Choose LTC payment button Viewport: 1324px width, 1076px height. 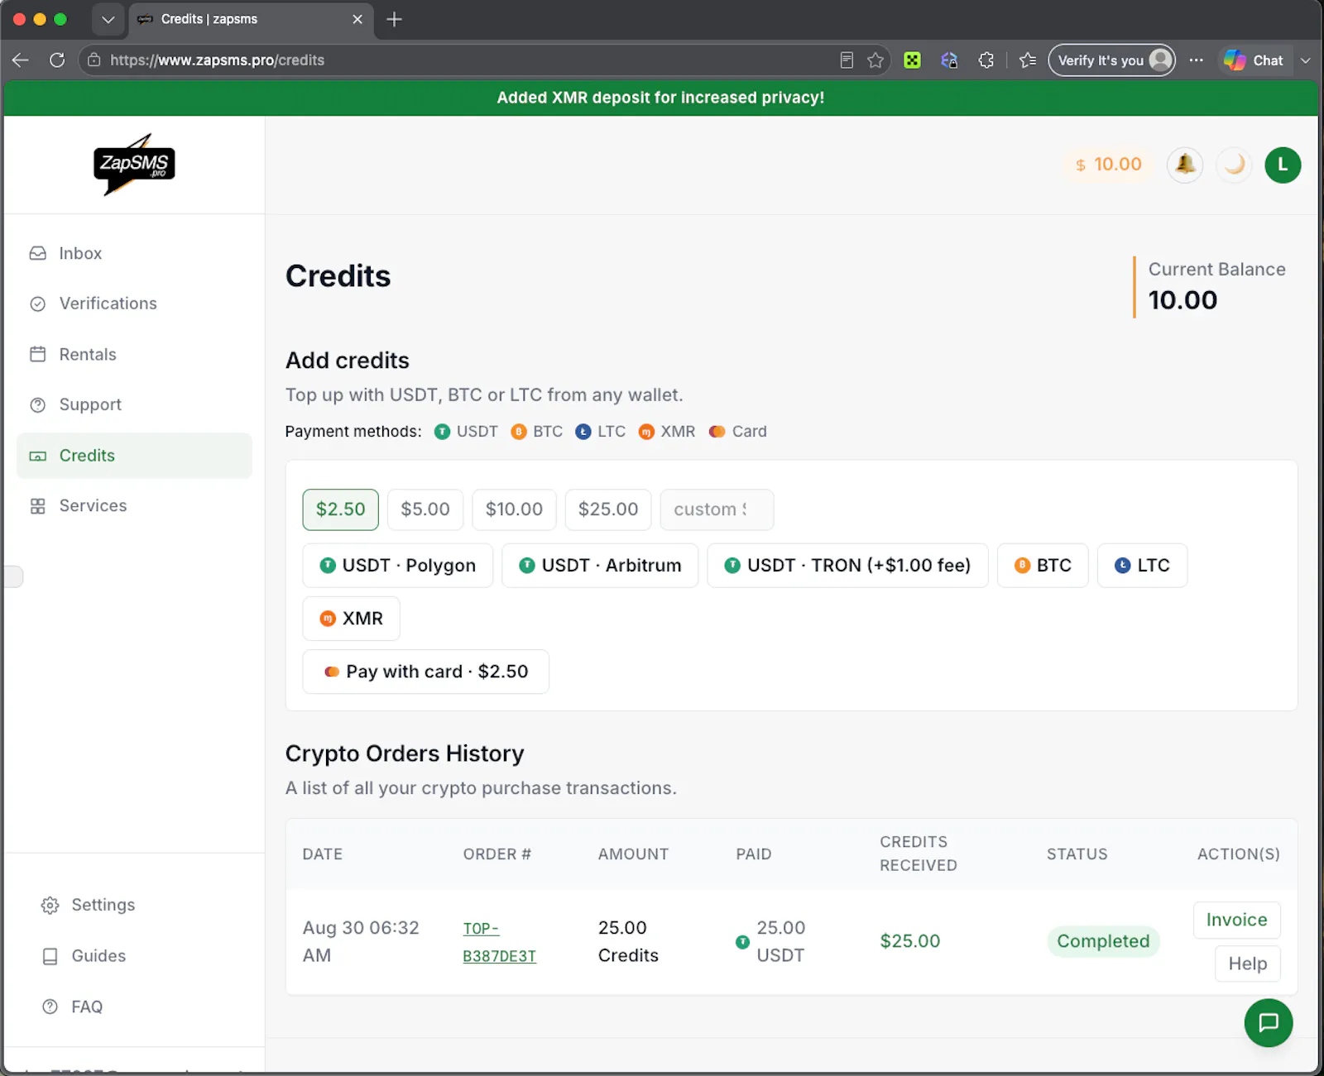(1142, 566)
